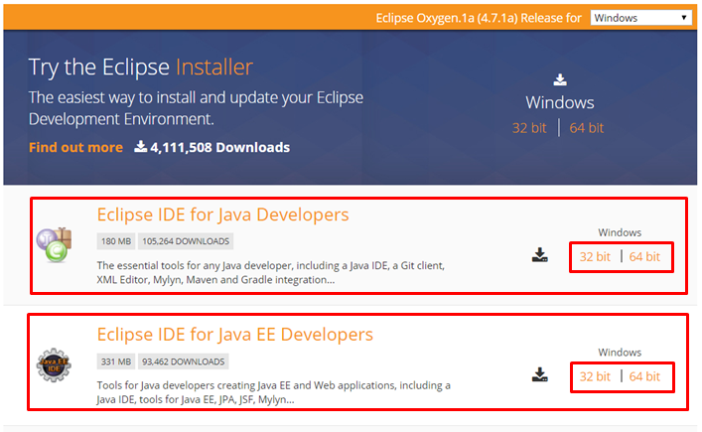Click download icon for Java EE package
The image size is (702, 432).
pyautogui.click(x=539, y=375)
